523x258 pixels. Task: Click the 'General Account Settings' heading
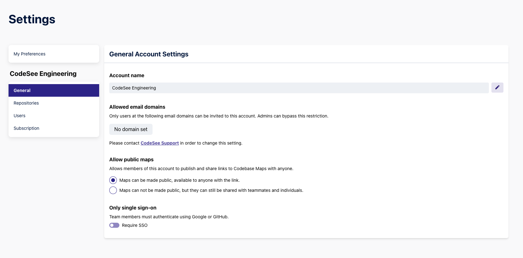click(149, 54)
